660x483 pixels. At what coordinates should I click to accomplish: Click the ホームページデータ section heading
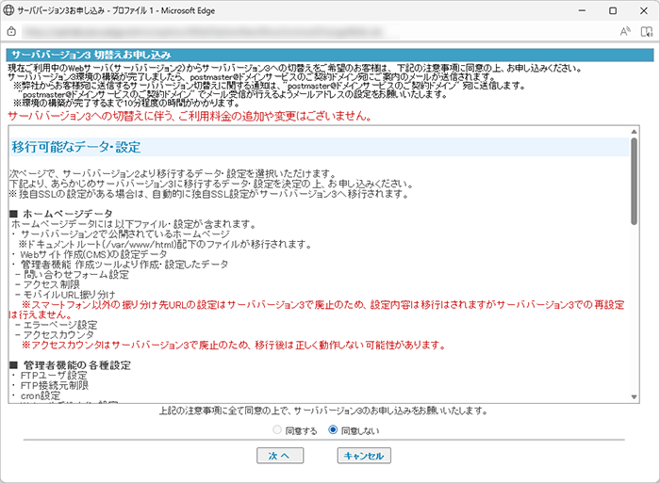click(x=62, y=215)
